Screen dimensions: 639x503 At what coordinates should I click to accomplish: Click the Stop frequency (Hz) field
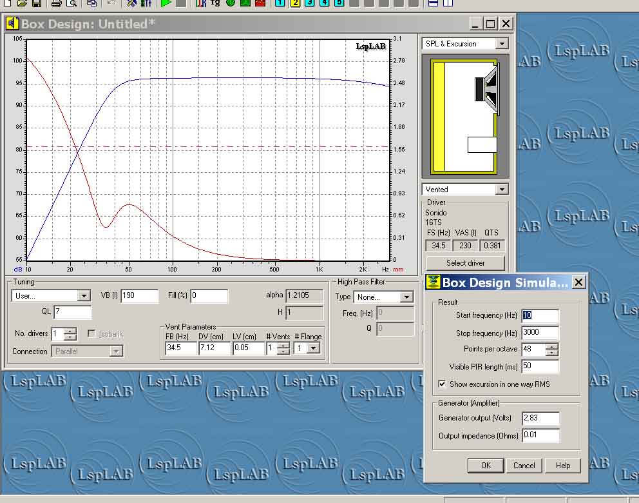tap(540, 333)
